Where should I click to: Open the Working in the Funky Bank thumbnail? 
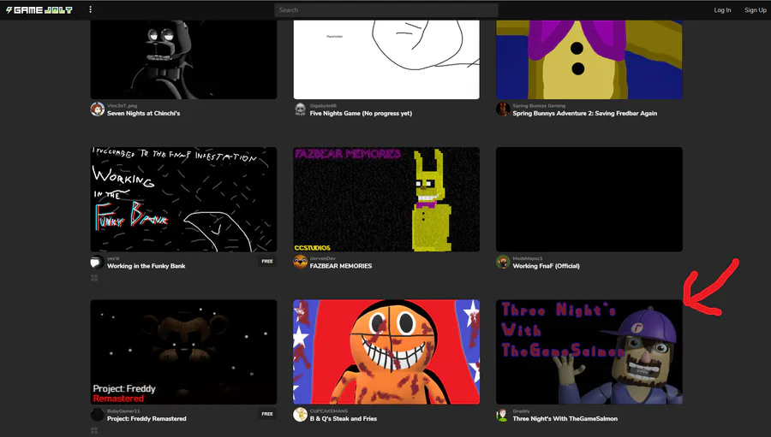pos(183,199)
